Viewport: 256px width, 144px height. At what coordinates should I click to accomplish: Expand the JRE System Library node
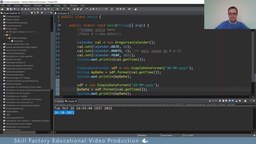pos(4,32)
